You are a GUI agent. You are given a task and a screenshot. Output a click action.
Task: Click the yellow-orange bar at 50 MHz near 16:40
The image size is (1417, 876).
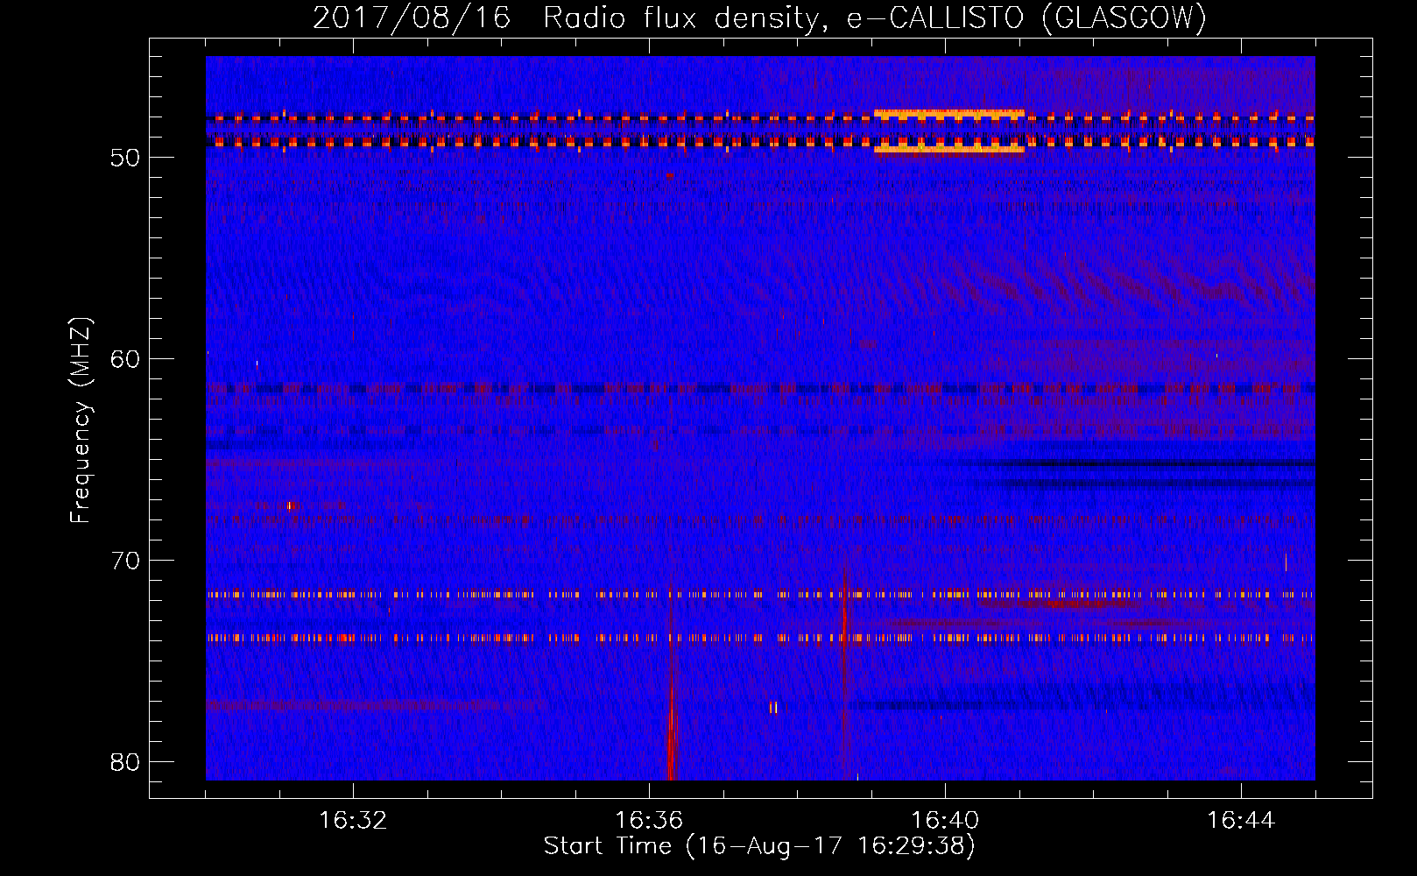click(949, 150)
